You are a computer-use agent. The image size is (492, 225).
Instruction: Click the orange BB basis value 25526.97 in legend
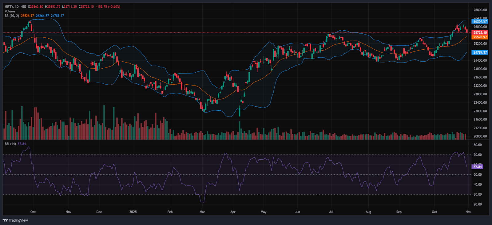pyautogui.click(x=27, y=16)
